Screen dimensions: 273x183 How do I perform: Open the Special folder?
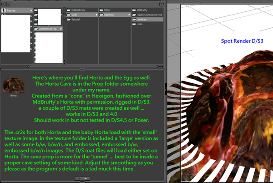coord(82,20)
